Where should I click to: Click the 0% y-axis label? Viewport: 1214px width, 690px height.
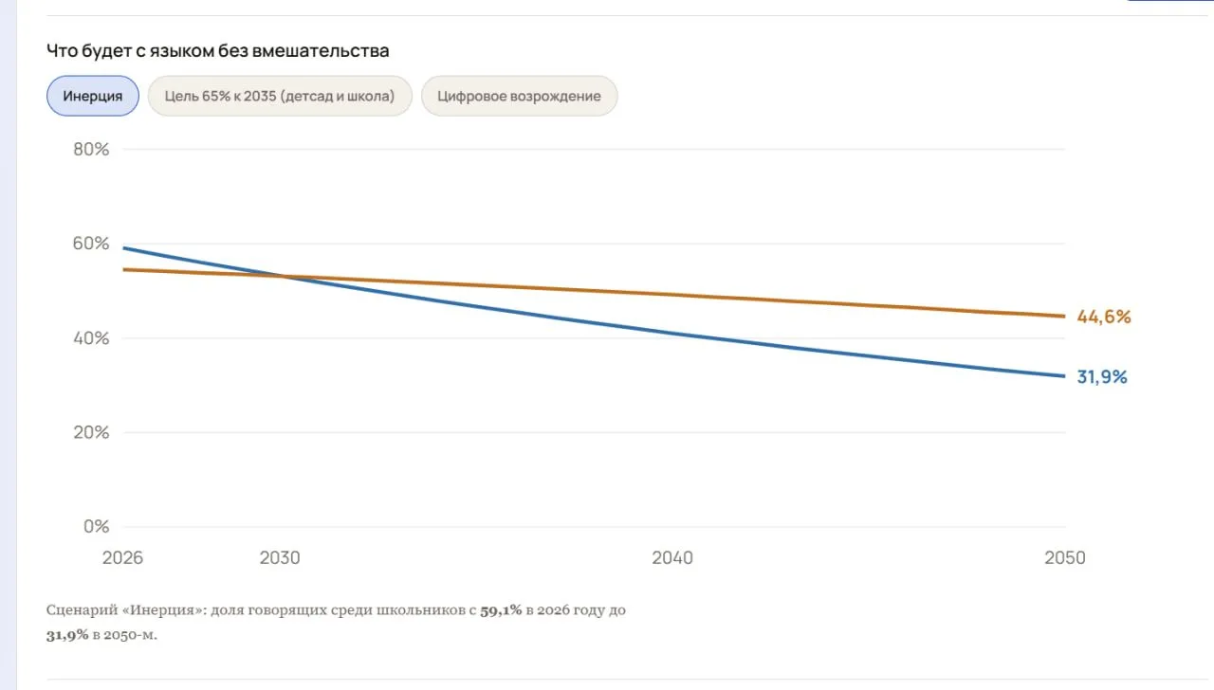(x=97, y=526)
